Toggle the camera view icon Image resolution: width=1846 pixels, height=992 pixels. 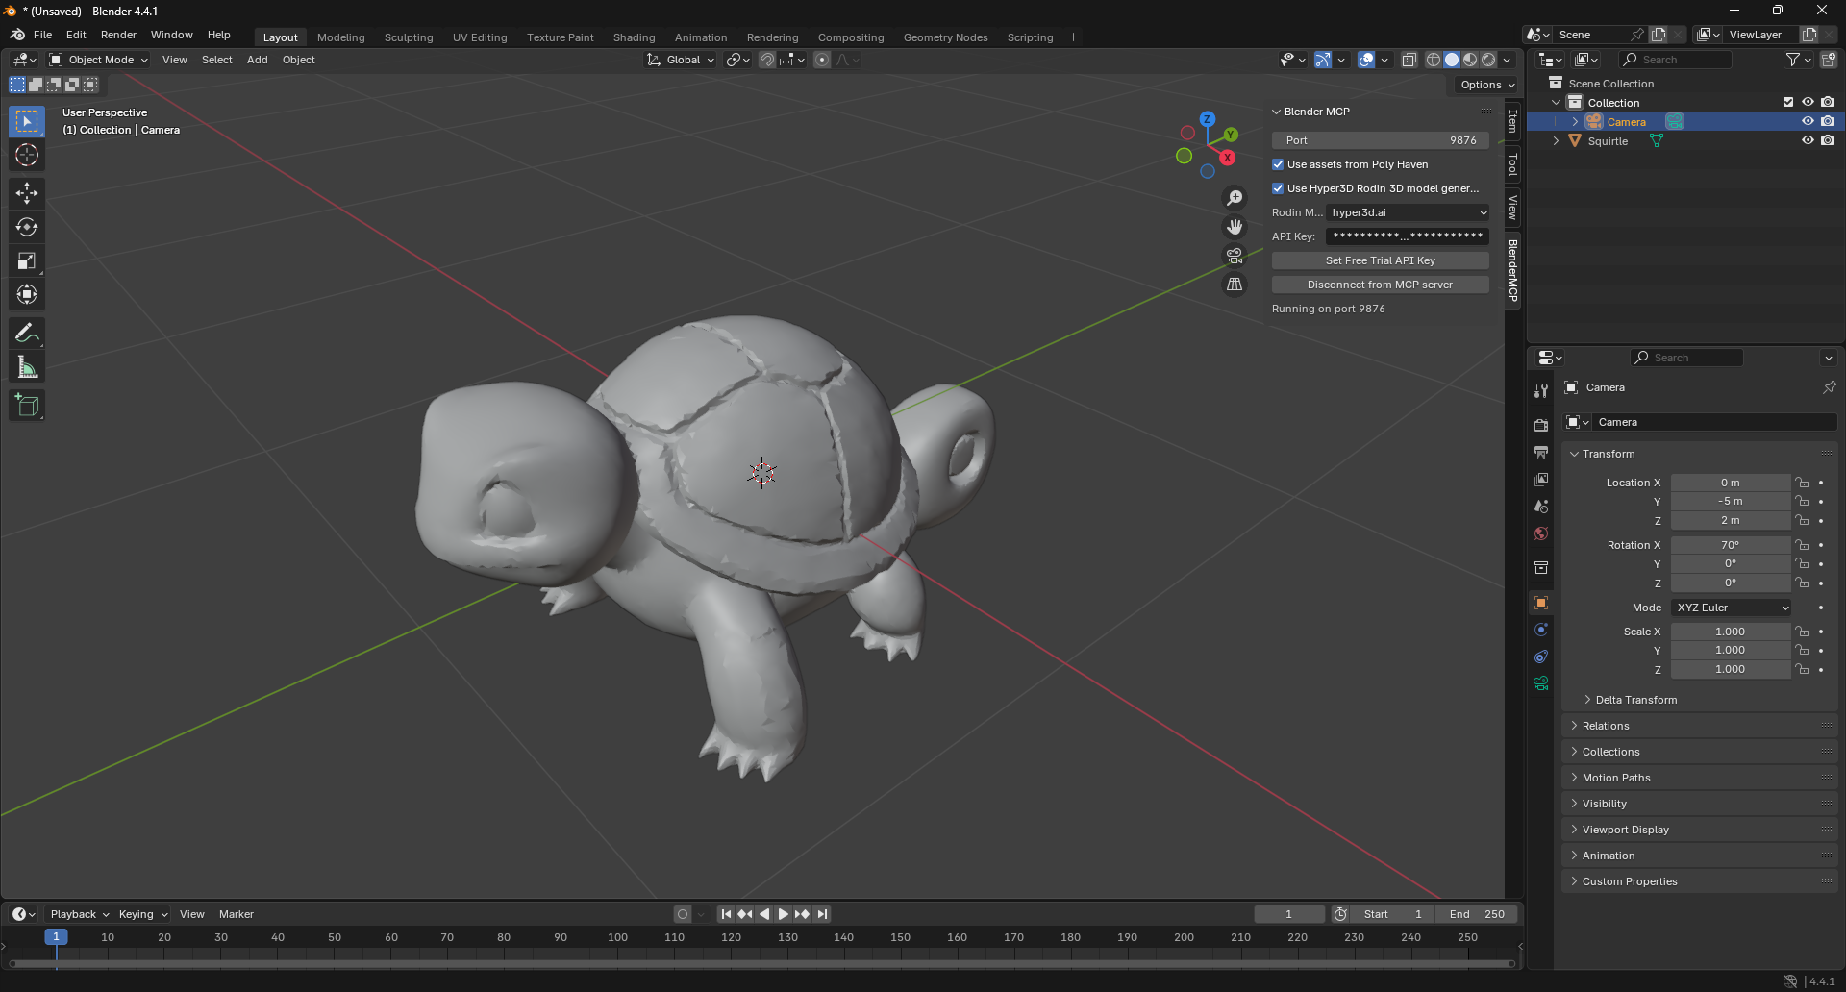(1235, 256)
